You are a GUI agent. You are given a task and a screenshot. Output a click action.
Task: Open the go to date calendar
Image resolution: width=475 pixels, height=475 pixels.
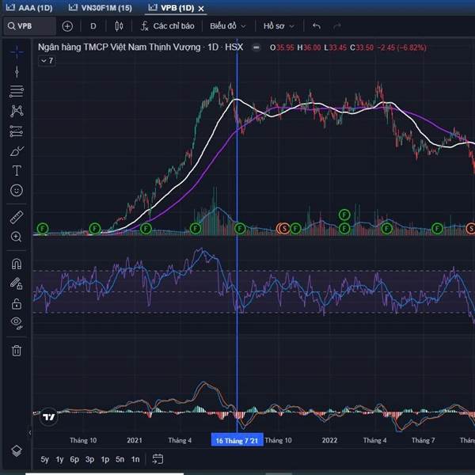[158, 459]
